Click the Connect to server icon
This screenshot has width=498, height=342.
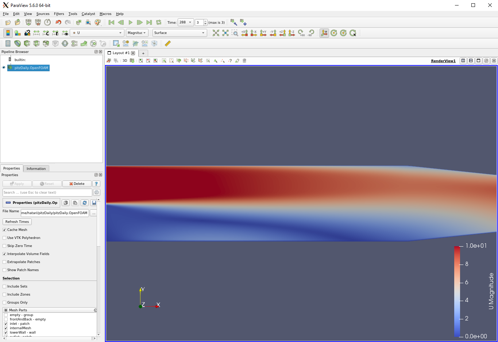28,22
